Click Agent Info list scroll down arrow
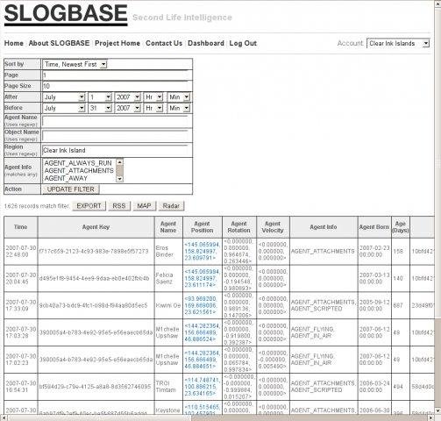 [x=119, y=179]
